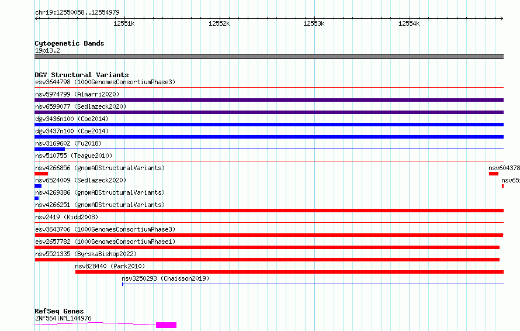Click the nsv2419 Kidd2008 variant label
Screen dimensions: 520x331
pos(67,217)
